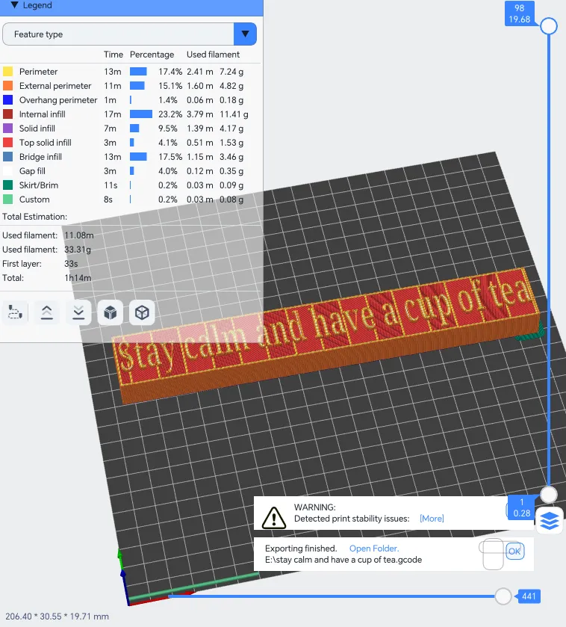Click the stacked layers icon by slider

point(550,521)
